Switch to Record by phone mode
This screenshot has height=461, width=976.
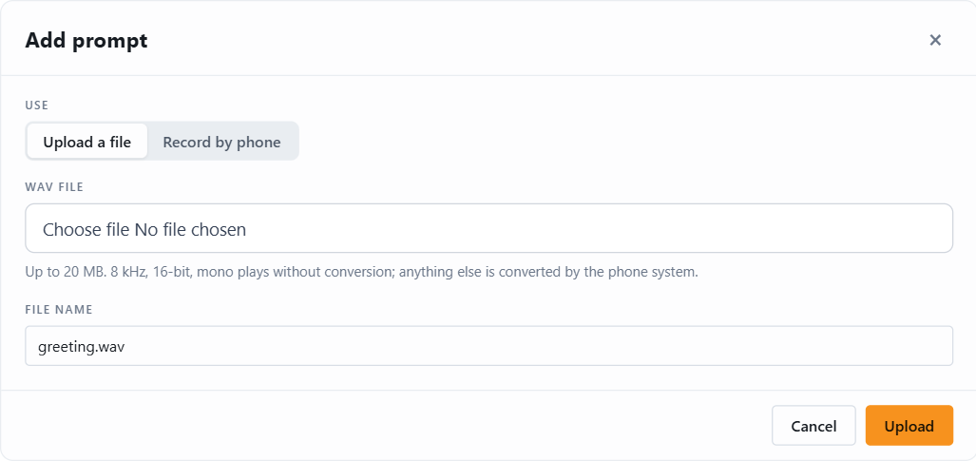[221, 142]
